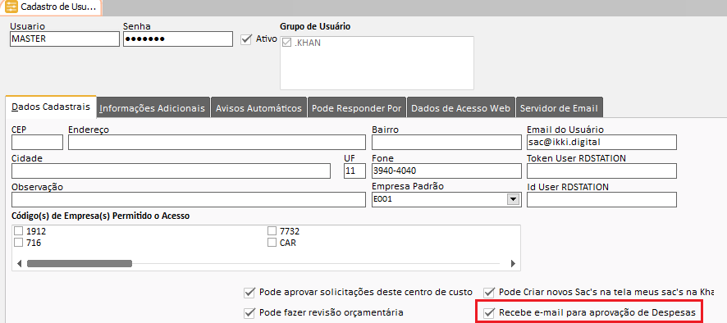Screen dimensions: 727x323
Task: Click the Senha password field
Action: (177, 39)
